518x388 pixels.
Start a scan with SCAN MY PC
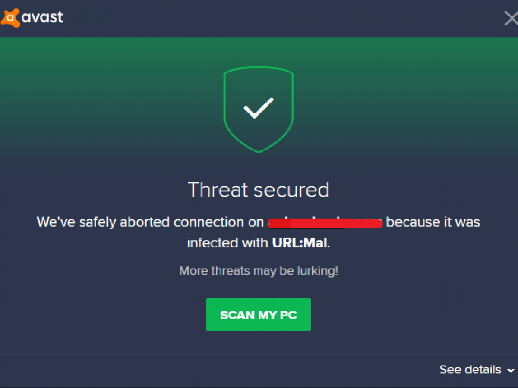pyautogui.click(x=259, y=315)
